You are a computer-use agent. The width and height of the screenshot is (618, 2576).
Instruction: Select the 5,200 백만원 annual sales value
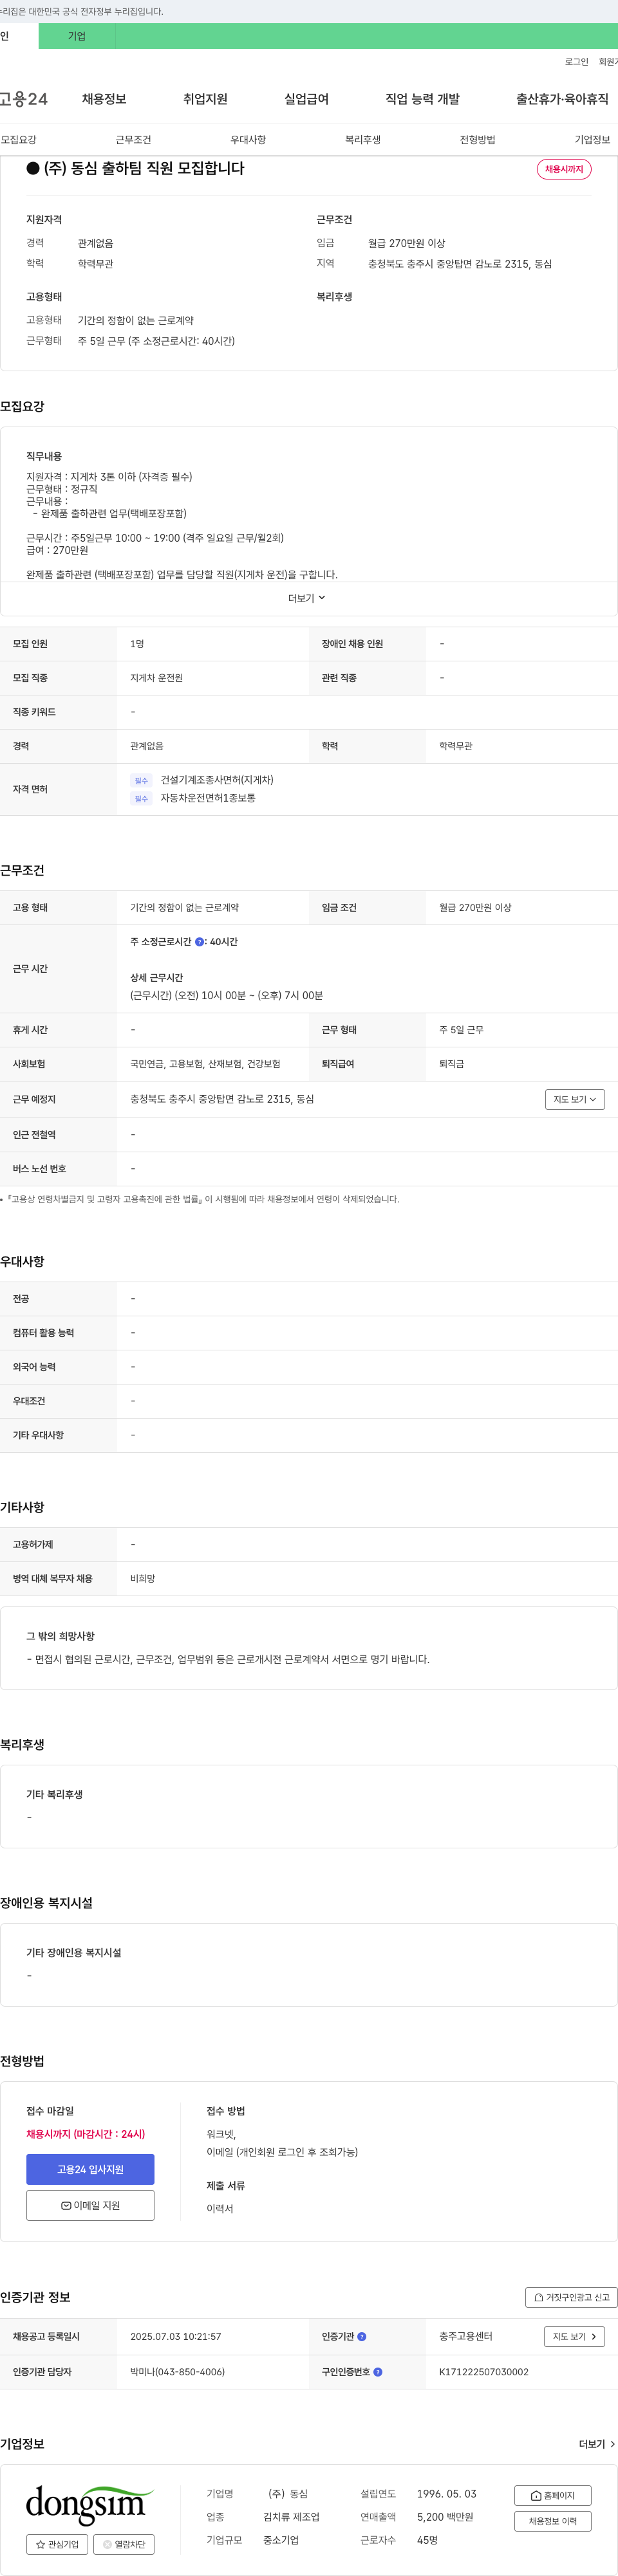click(445, 2517)
